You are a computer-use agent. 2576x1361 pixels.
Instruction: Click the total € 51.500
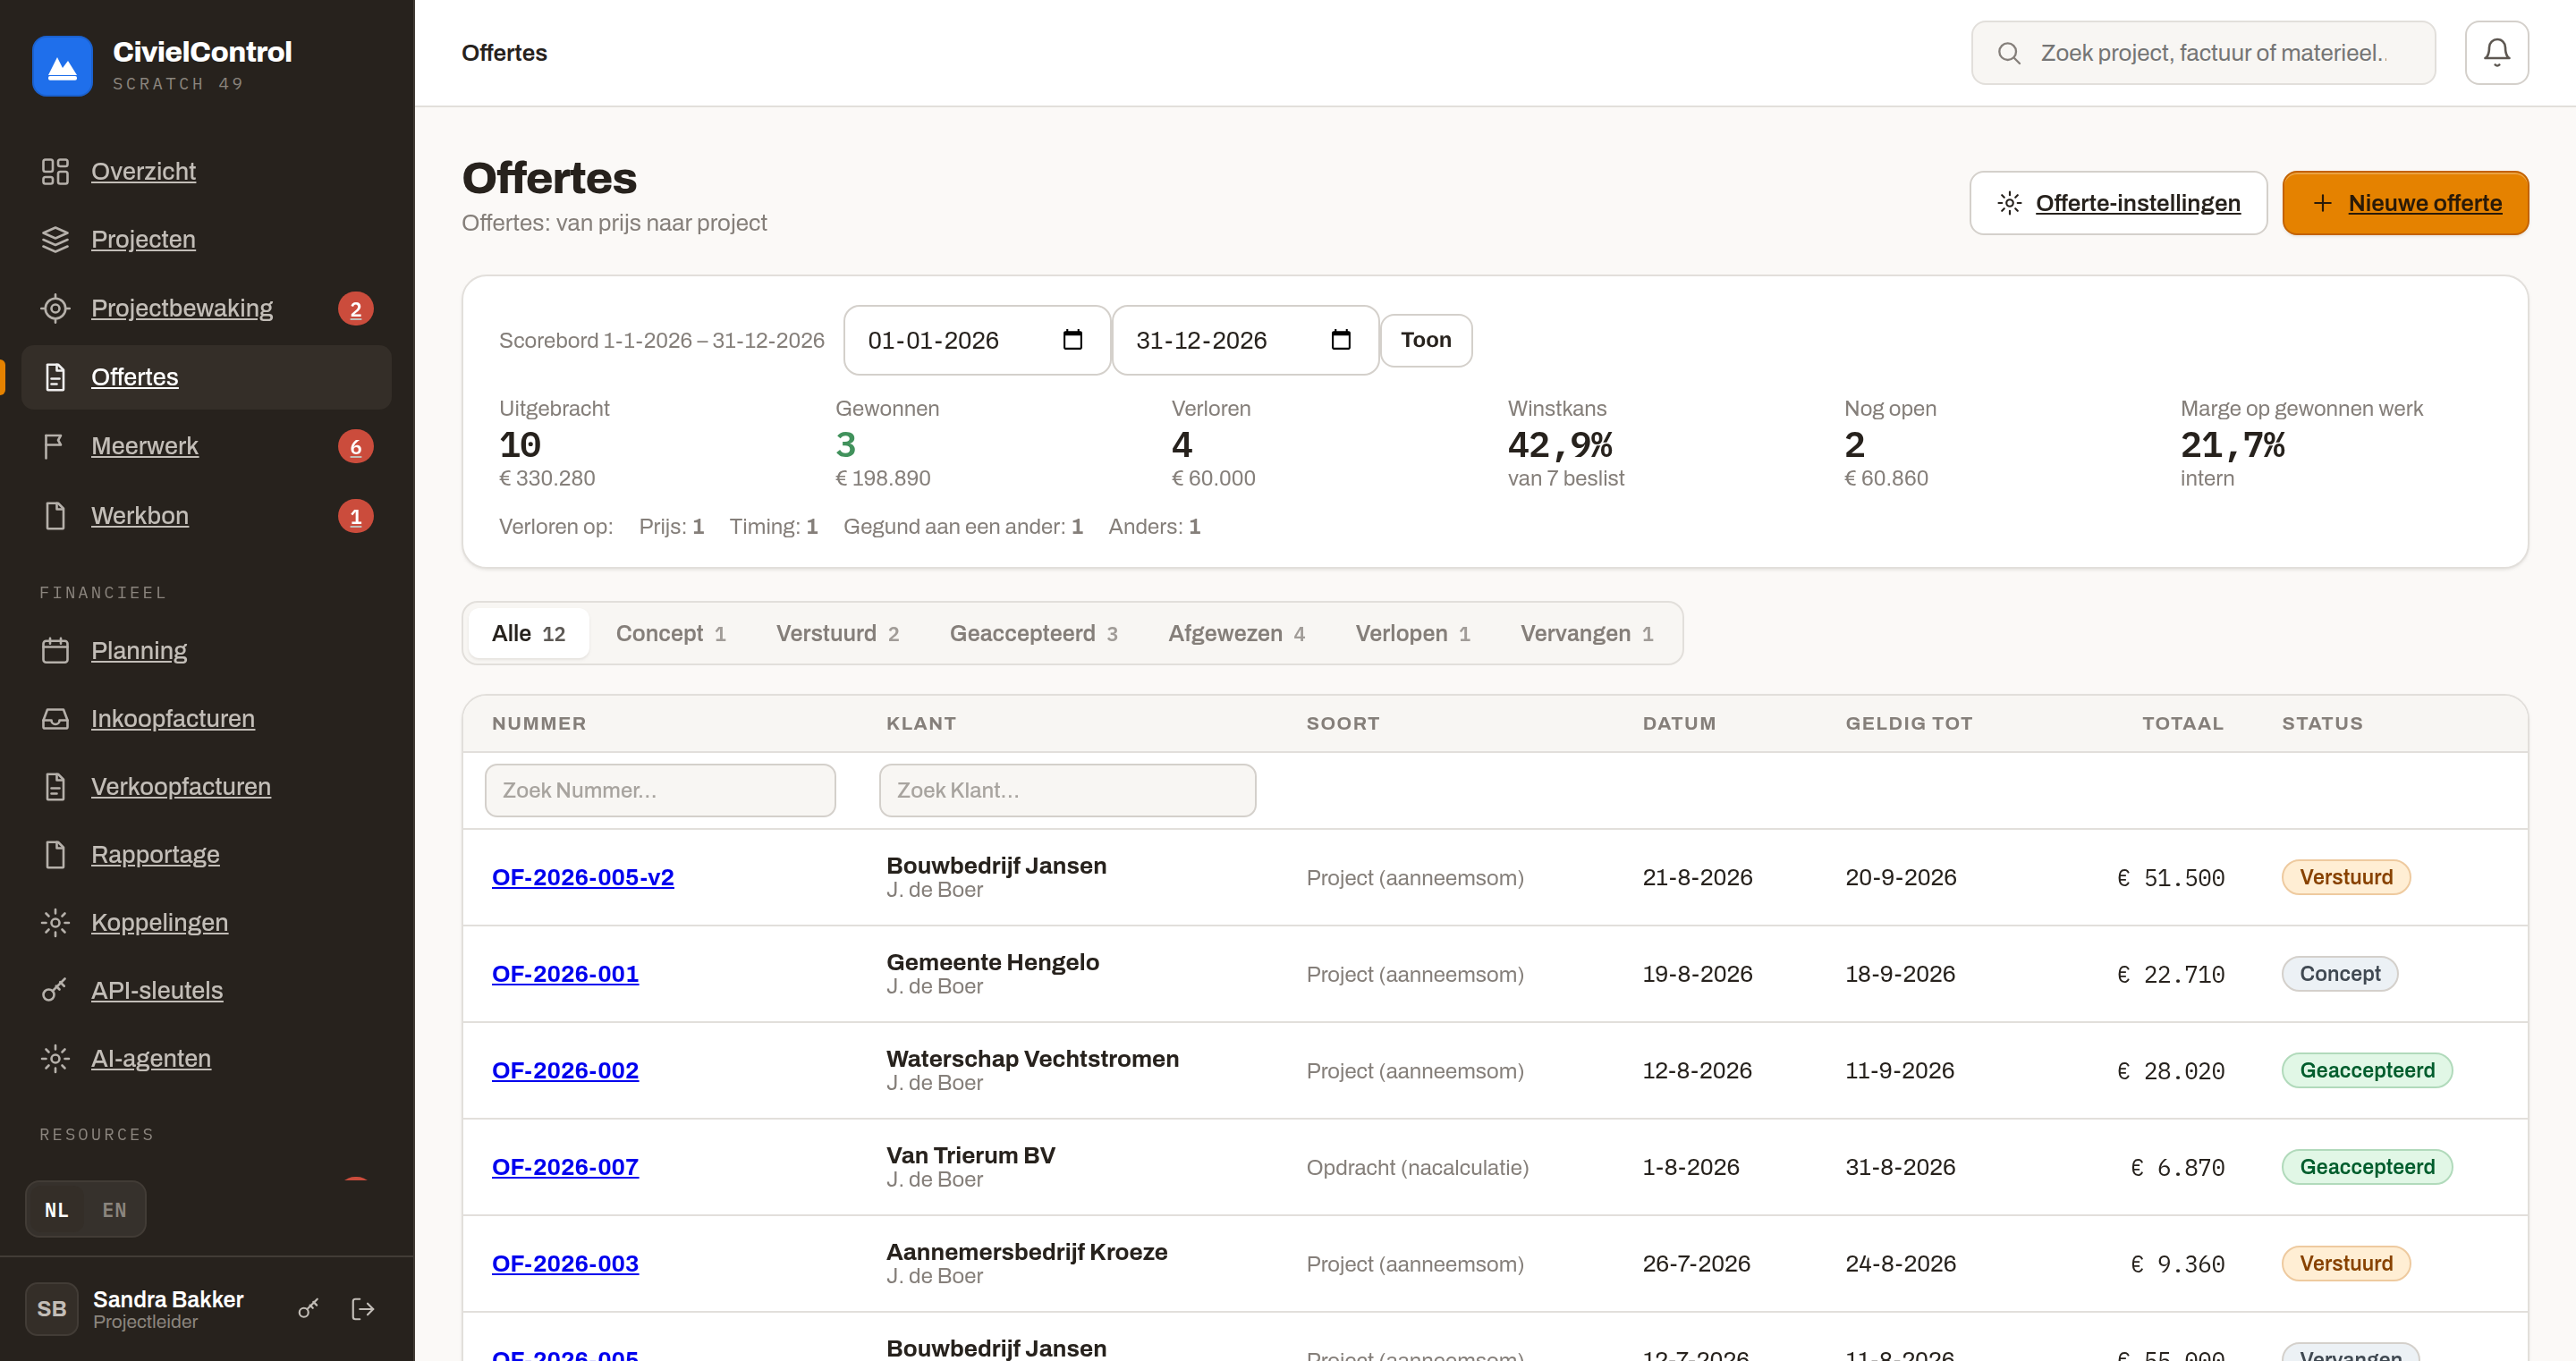pos(2170,878)
